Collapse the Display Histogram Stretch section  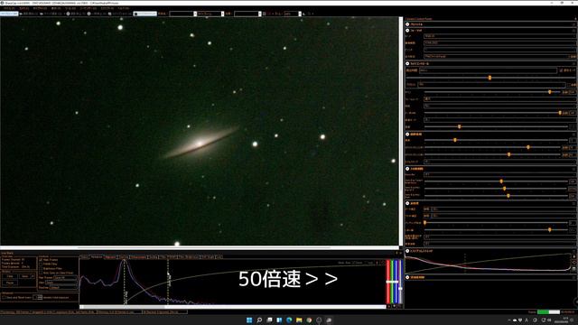coord(407,251)
